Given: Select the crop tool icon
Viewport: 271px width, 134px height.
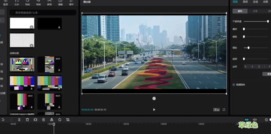Looking at the screenshot, I should (68, 120).
